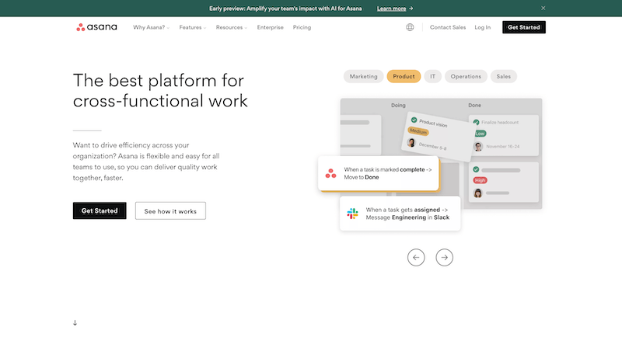Image resolution: width=622 pixels, height=351 pixels.
Task: Click the header Get Started button
Action: [x=523, y=27]
